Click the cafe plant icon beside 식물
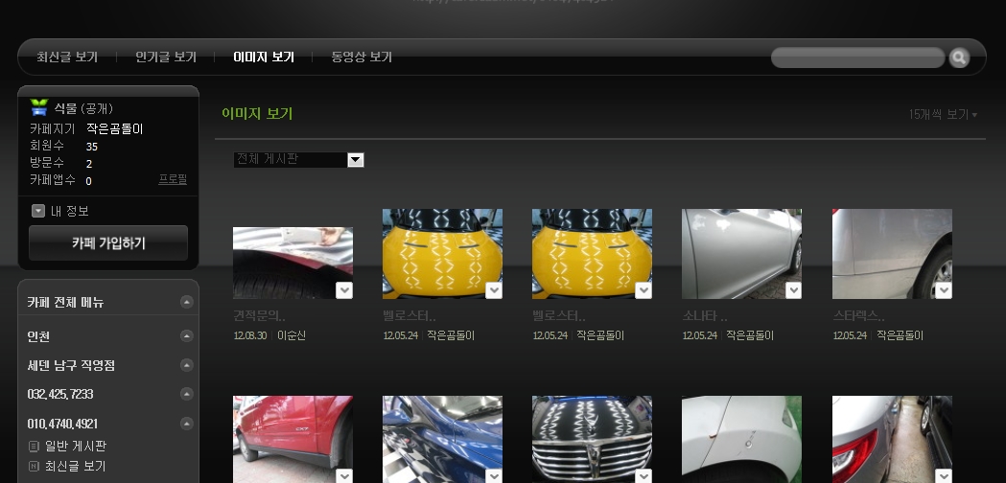The width and height of the screenshot is (1006, 483). [x=39, y=107]
